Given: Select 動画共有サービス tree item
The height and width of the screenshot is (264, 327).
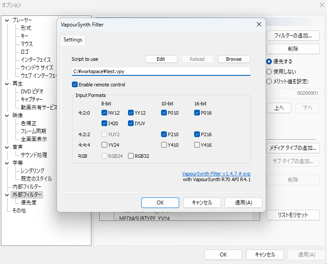Looking at the screenshot, I should (x=39, y=107).
